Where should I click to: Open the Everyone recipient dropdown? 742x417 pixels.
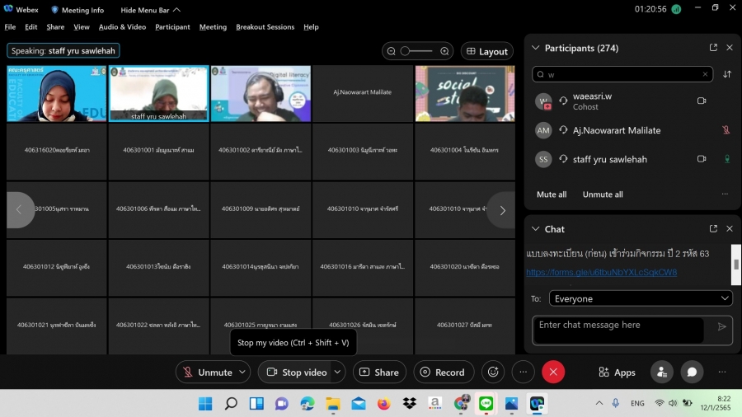632,298
